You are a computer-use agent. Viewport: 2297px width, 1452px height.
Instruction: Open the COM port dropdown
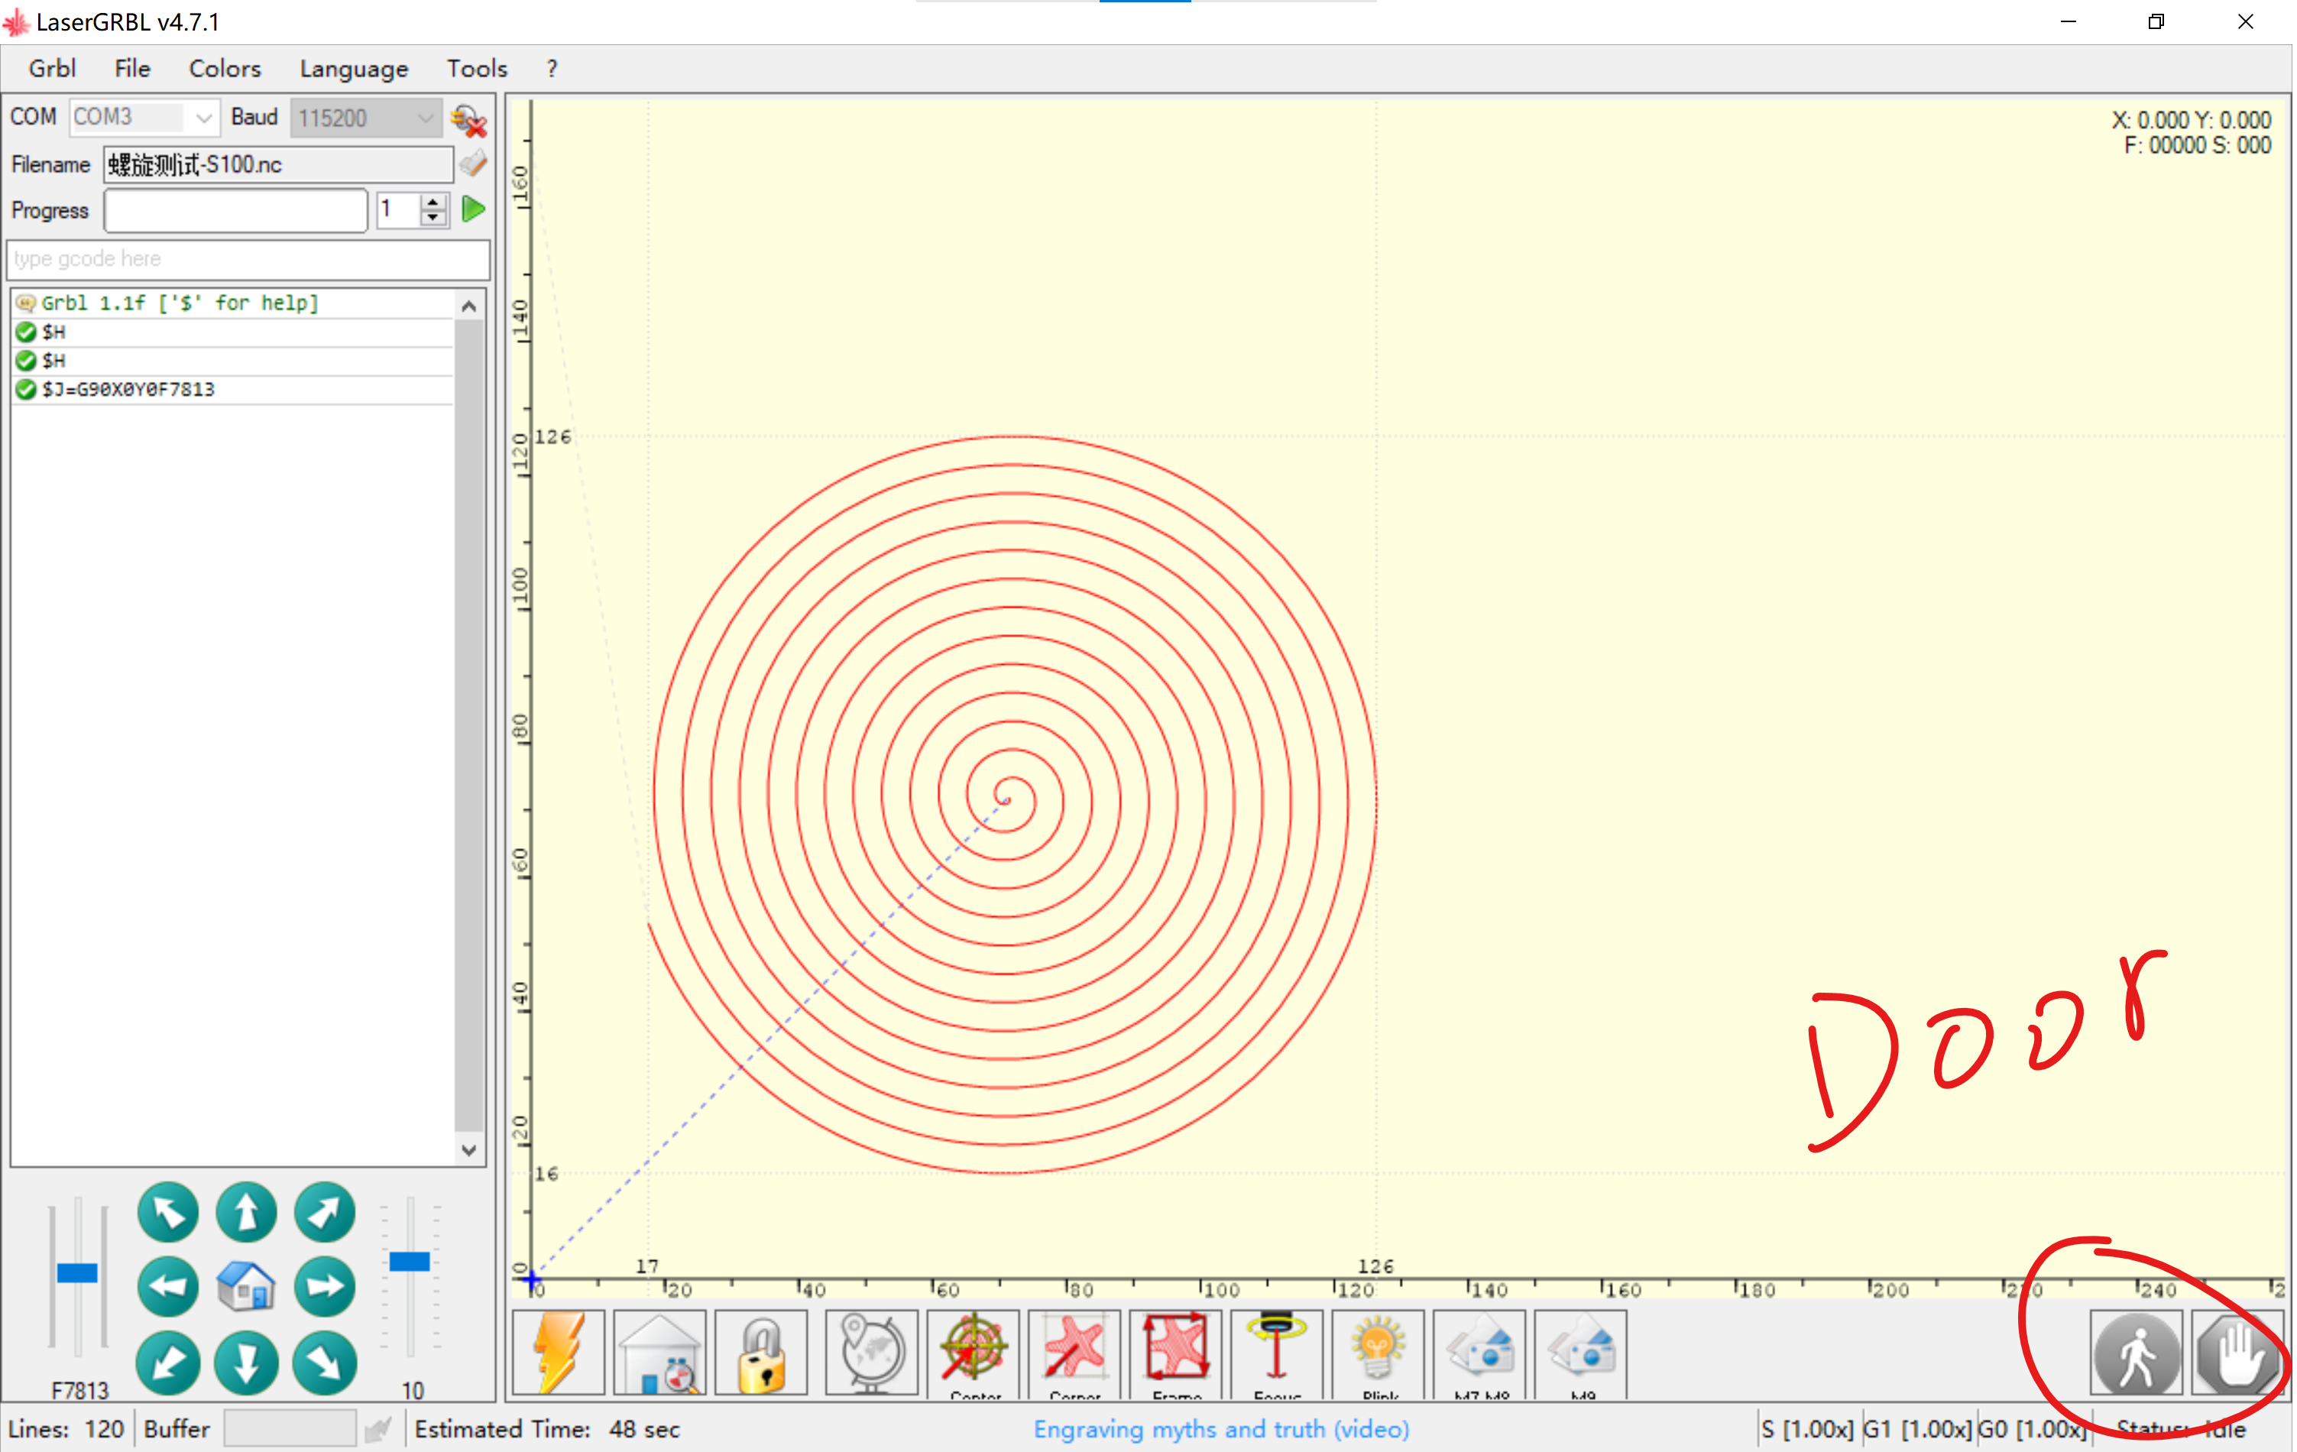[203, 118]
